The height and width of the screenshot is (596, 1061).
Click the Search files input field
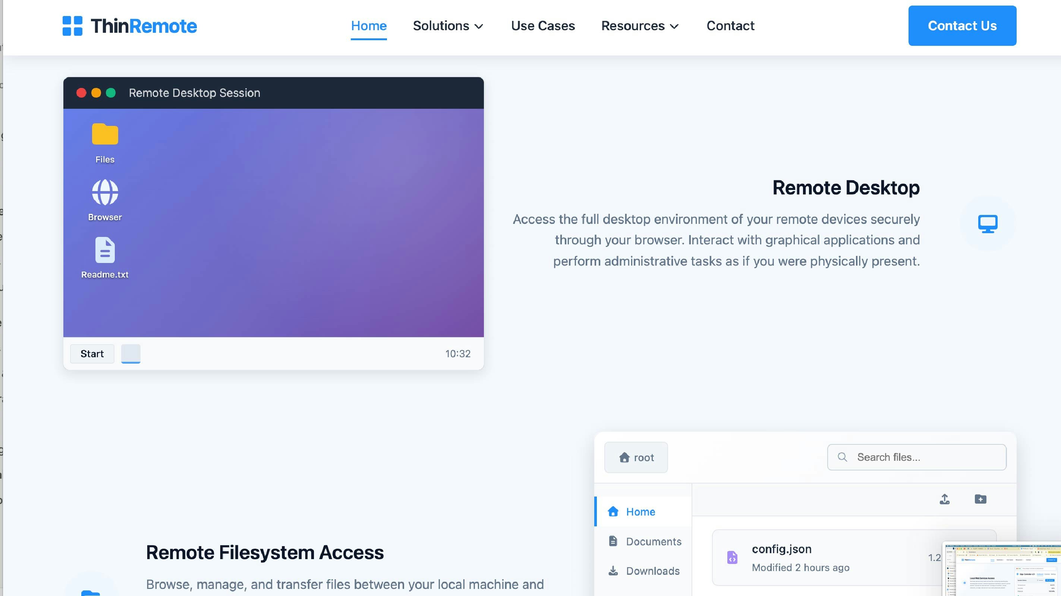917,457
